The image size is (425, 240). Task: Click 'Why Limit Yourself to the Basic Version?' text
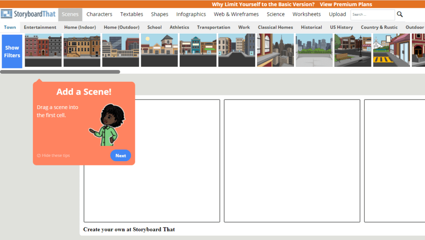tap(263, 4)
